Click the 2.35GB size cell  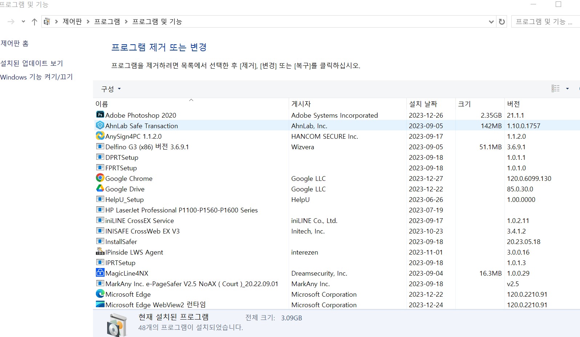pyautogui.click(x=491, y=115)
